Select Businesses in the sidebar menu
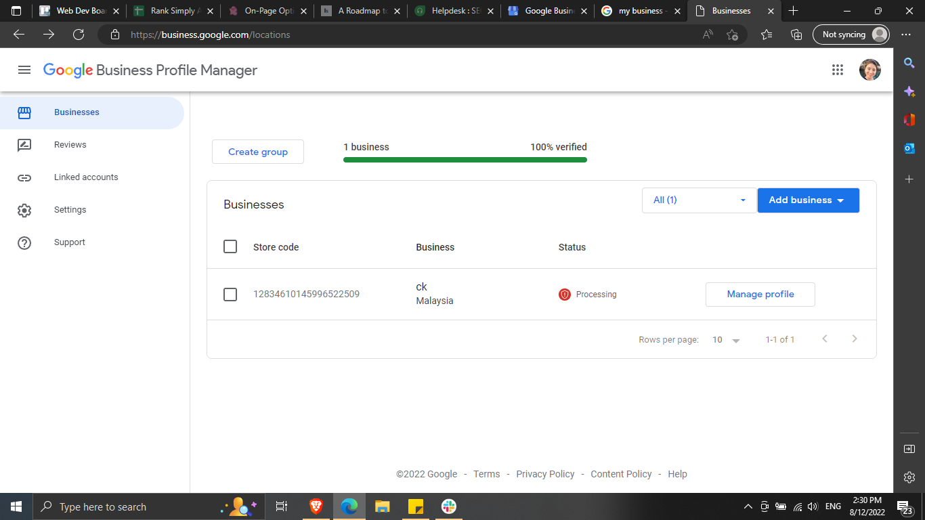 pos(77,112)
